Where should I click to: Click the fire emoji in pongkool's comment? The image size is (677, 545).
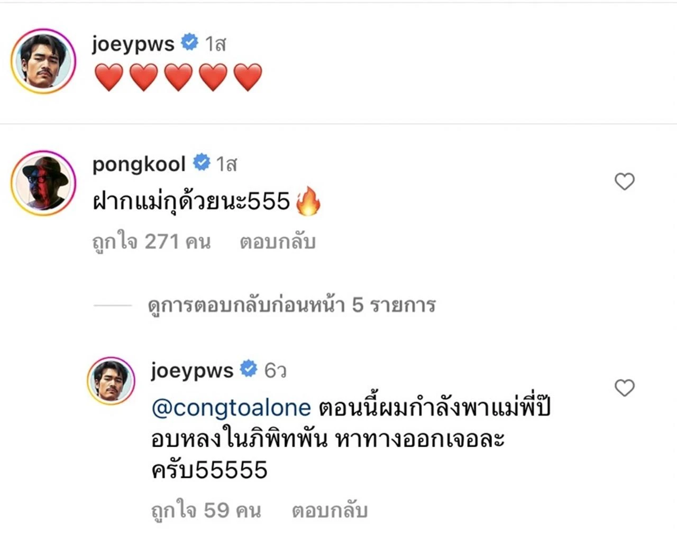pyautogui.click(x=308, y=201)
